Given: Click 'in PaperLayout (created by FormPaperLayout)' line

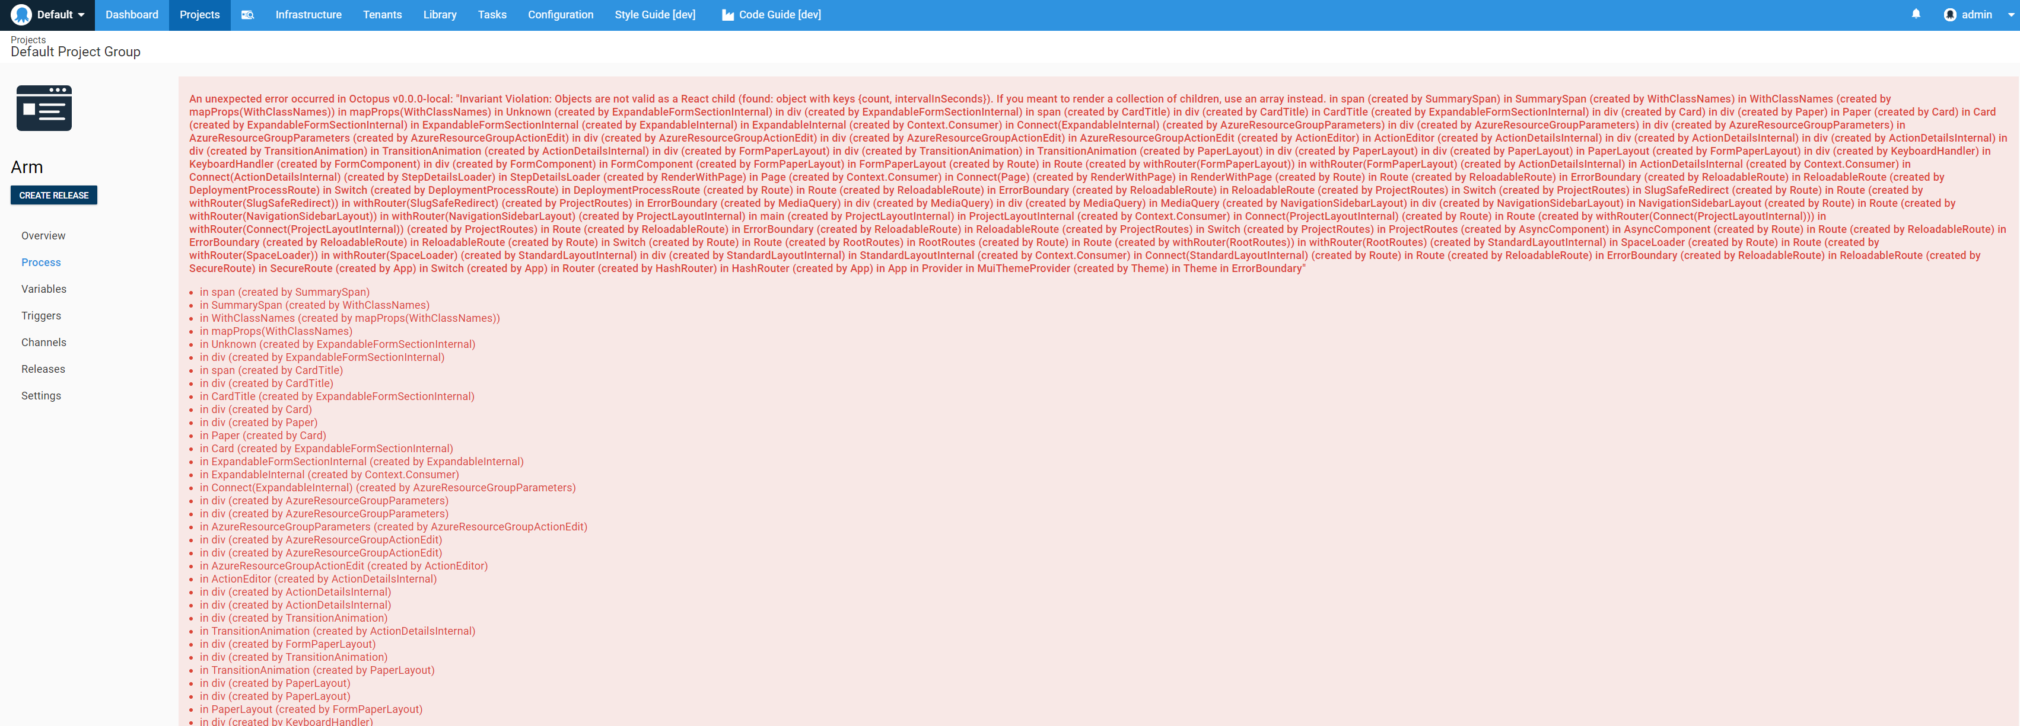Looking at the screenshot, I should pyautogui.click(x=310, y=709).
